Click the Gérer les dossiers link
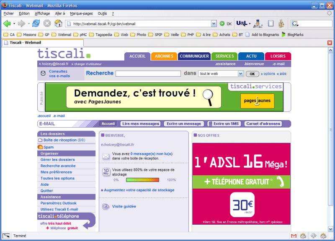The height and width of the screenshot is (241, 335). [x=58, y=160]
